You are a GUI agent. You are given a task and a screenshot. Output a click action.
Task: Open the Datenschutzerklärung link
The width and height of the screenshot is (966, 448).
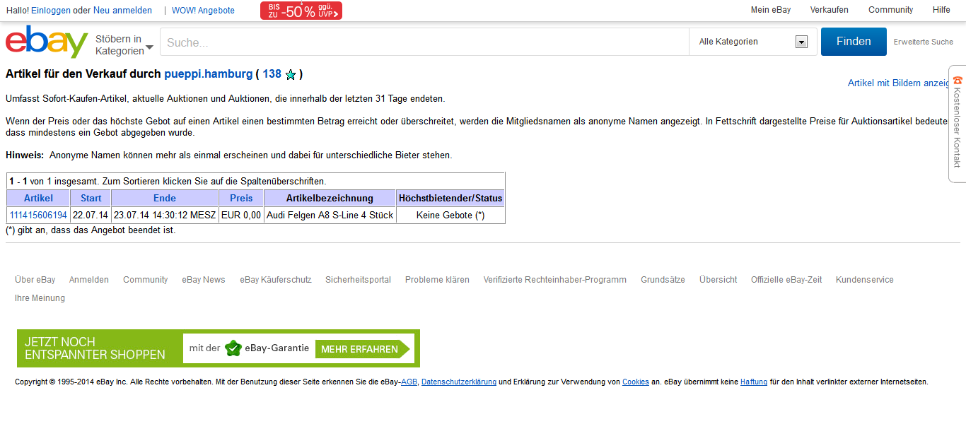tap(459, 382)
